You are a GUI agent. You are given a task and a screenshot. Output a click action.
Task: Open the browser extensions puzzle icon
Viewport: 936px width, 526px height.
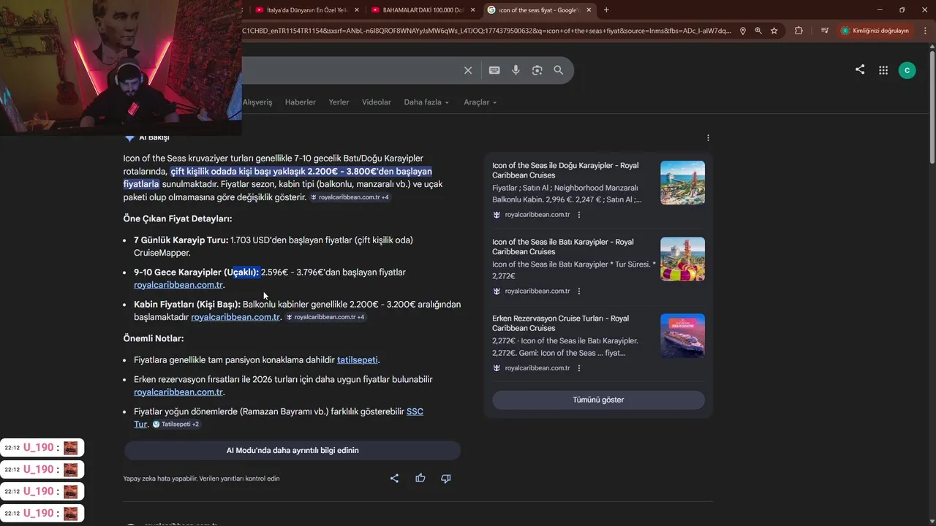coord(799,31)
